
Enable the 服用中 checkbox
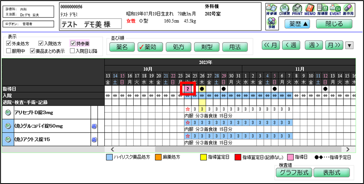(x=9, y=51)
